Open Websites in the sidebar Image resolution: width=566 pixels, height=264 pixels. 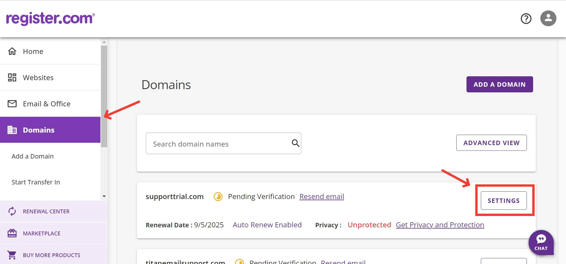[x=50, y=77]
